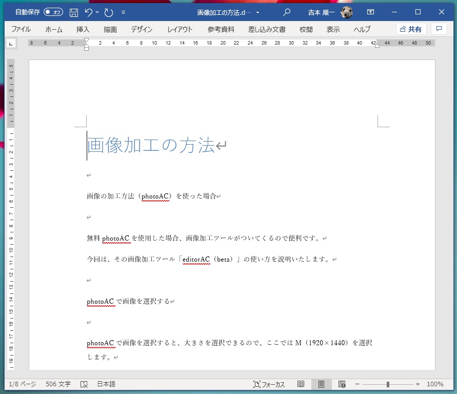Expand Quick Access Toolbar customize dropdown
The height and width of the screenshot is (394, 457).
pyautogui.click(x=123, y=12)
